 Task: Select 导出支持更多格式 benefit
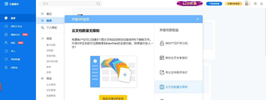179,72
